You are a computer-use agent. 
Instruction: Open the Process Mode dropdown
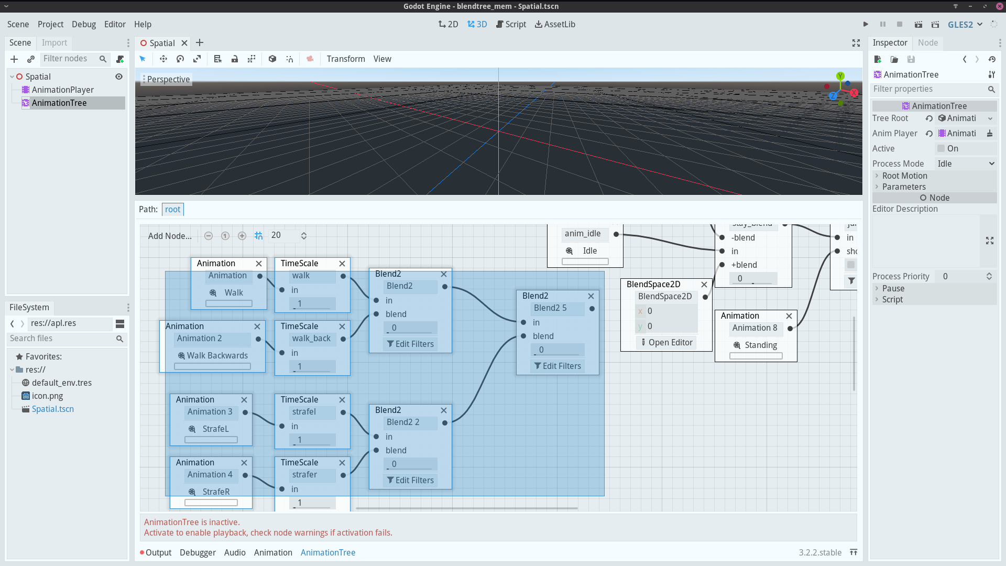(966, 164)
